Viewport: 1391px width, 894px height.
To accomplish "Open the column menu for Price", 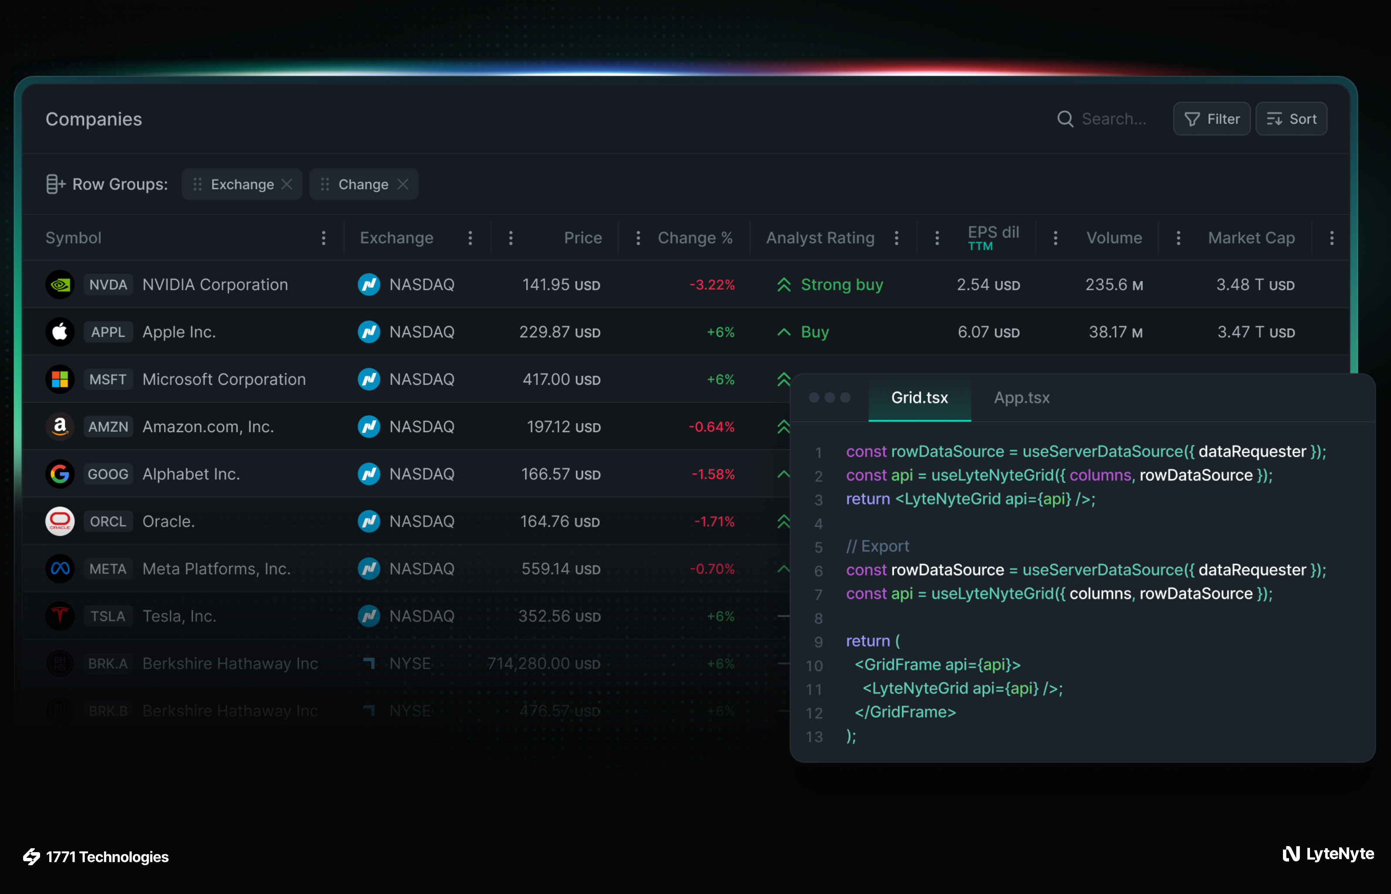I will (637, 238).
